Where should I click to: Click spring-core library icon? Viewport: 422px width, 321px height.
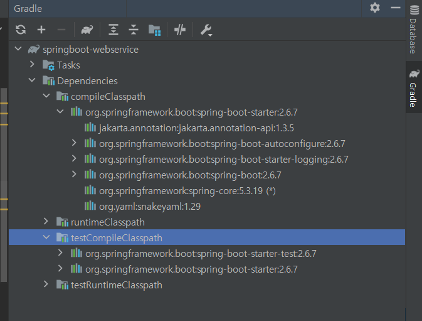tap(90, 190)
